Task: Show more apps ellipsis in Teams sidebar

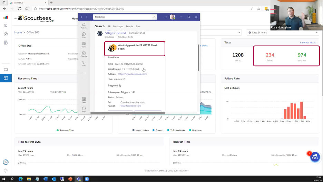Action: click(84, 73)
